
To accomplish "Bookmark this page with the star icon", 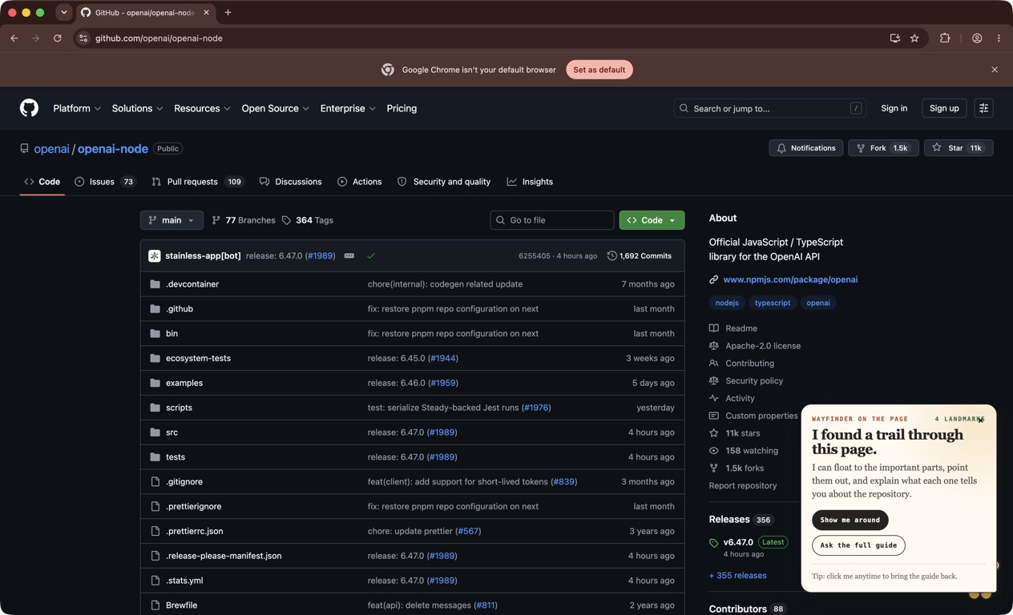I will click(914, 38).
